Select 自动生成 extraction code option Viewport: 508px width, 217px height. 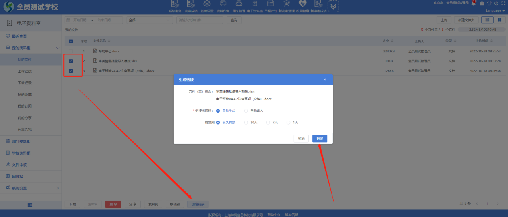click(227, 111)
